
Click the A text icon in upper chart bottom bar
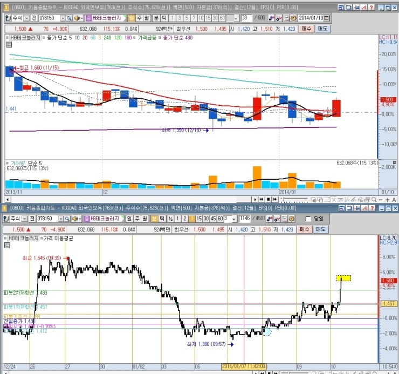394,200
